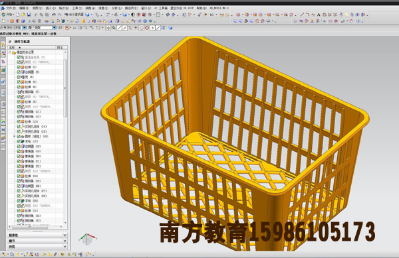Viewport: 399px width, 258px height.
Task: Toggle checkbox for 求和 (17) unite feature
Action: click(19, 141)
